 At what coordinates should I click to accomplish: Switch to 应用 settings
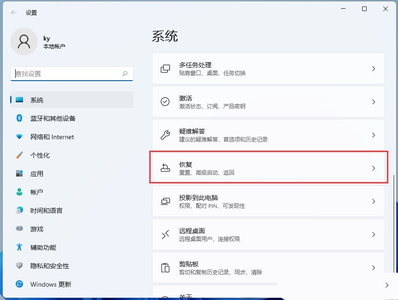tap(72, 173)
